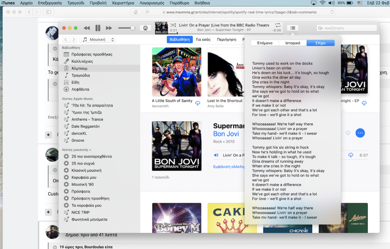Go forward in iTunes navigation
Viewport: 390px width, 249px height.
click(x=73, y=39)
